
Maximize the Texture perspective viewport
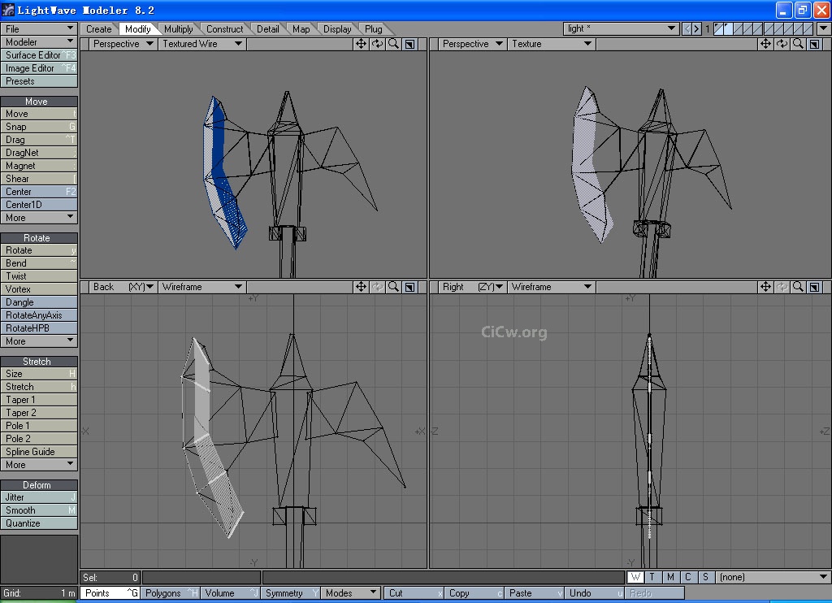click(x=814, y=44)
